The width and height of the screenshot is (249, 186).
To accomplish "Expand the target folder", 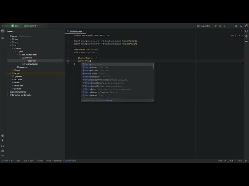I will tap(11, 73).
